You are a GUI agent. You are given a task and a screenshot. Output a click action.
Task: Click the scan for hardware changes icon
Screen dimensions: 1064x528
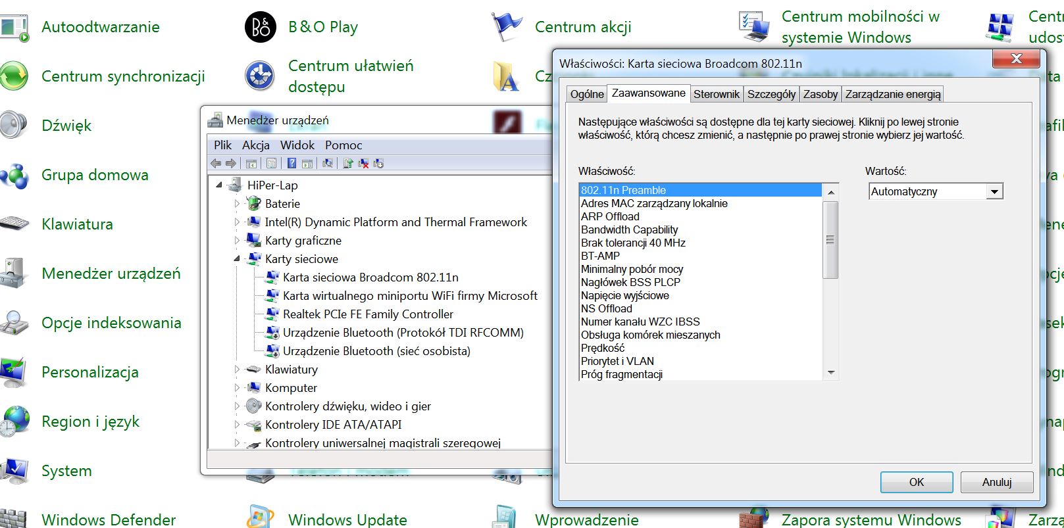pyautogui.click(x=327, y=164)
